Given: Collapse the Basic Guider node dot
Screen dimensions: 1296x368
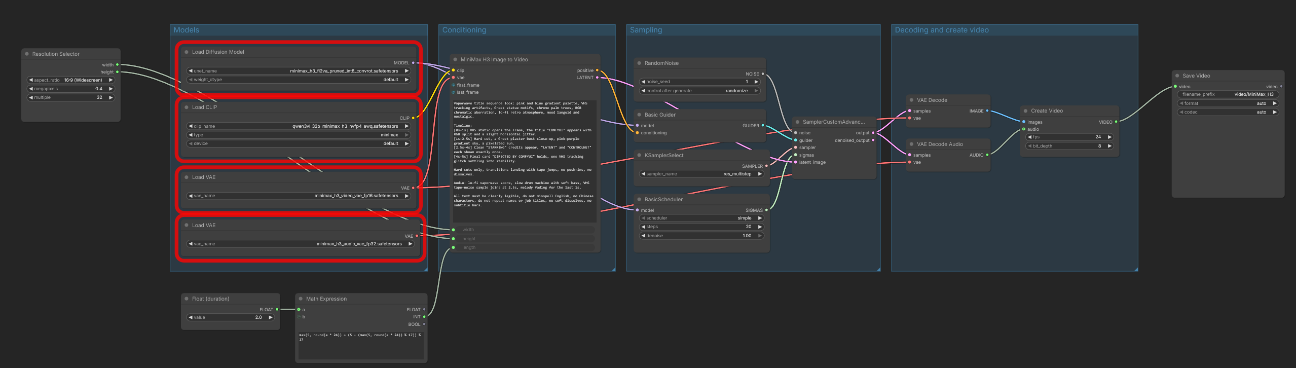Looking at the screenshot, I should point(639,115).
